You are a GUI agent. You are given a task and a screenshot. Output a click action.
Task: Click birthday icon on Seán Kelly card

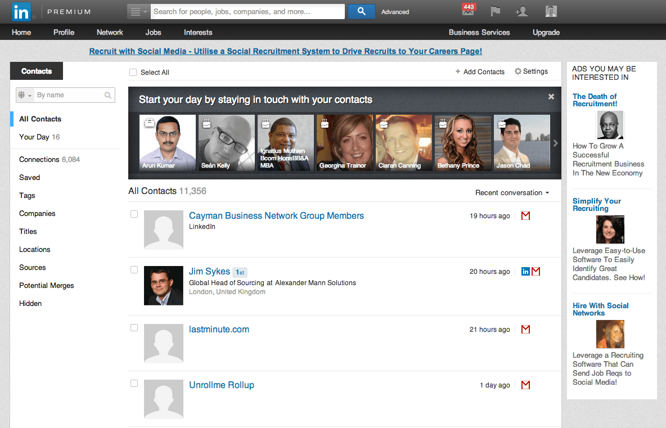coord(207,124)
